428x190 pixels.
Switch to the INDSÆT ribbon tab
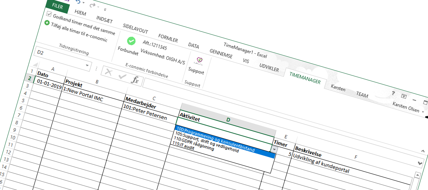(104, 19)
